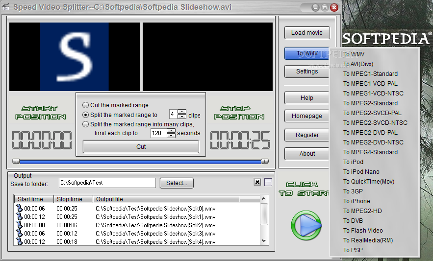Choose To MPEG2-SVCD-PAL
The image size is (433, 261).
pyautogui.click(x=372, y=113)
